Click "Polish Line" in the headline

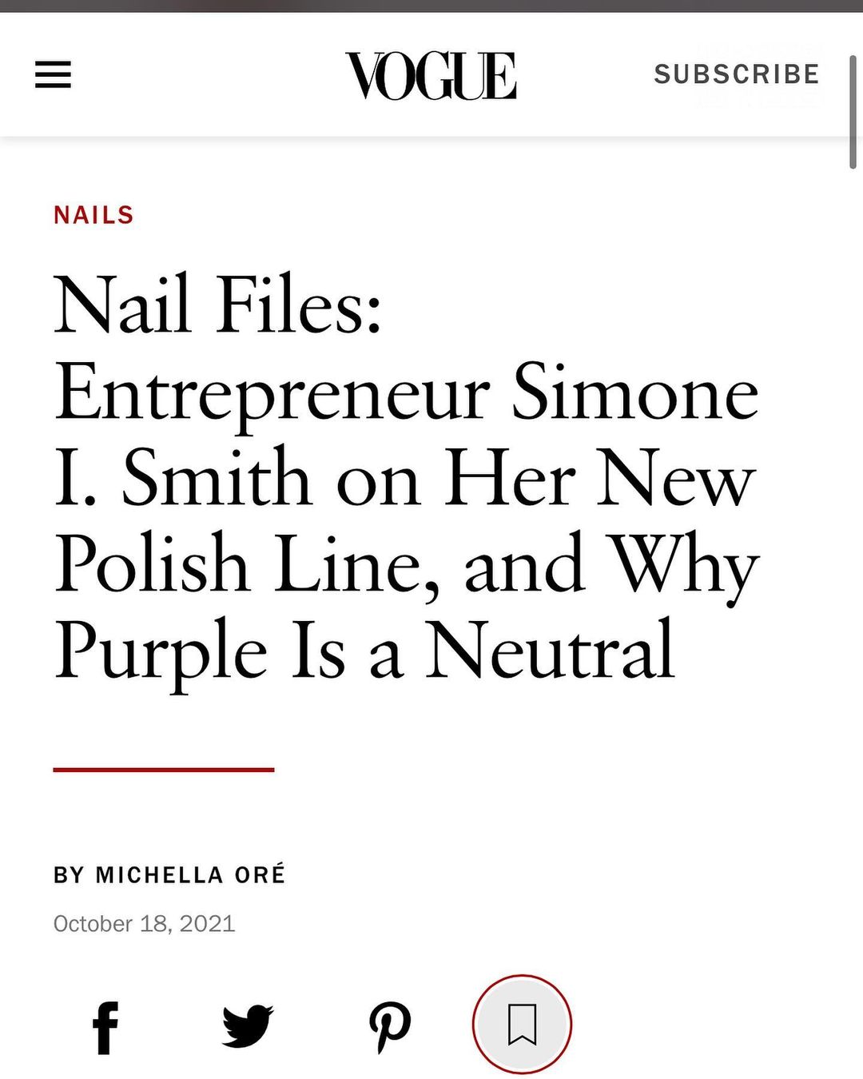click(x=246, y=564)
